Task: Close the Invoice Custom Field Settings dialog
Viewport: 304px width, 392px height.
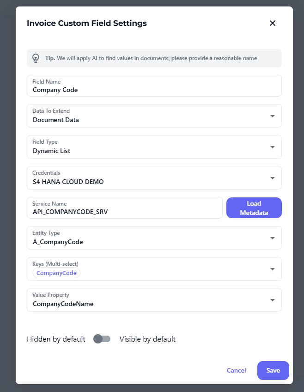Action: coord(273,23)
